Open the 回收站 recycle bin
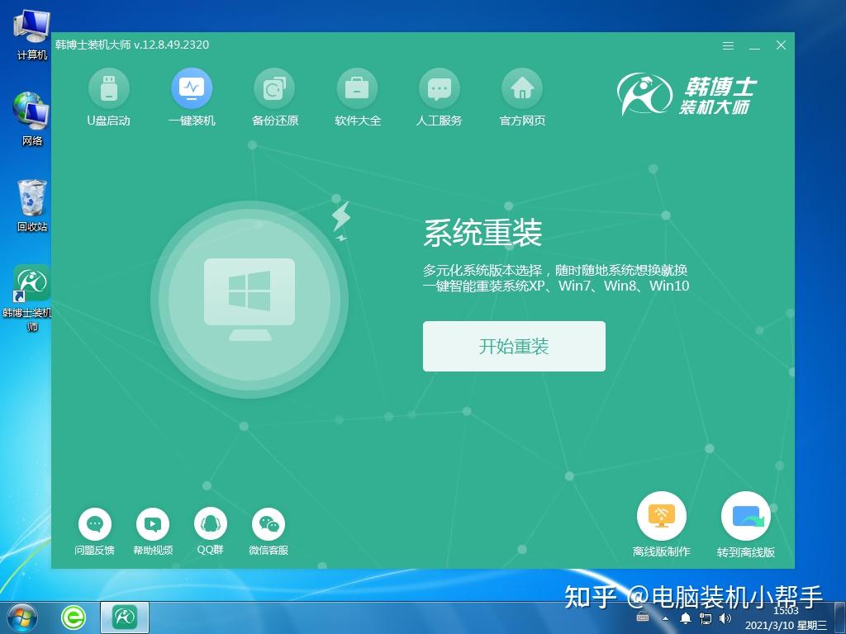This screenshot has height=634, width=846. [x=32, y=206]
